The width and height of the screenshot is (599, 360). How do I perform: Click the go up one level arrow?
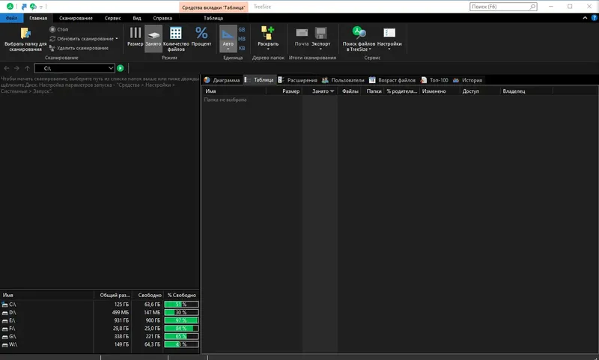click(27, 68)
